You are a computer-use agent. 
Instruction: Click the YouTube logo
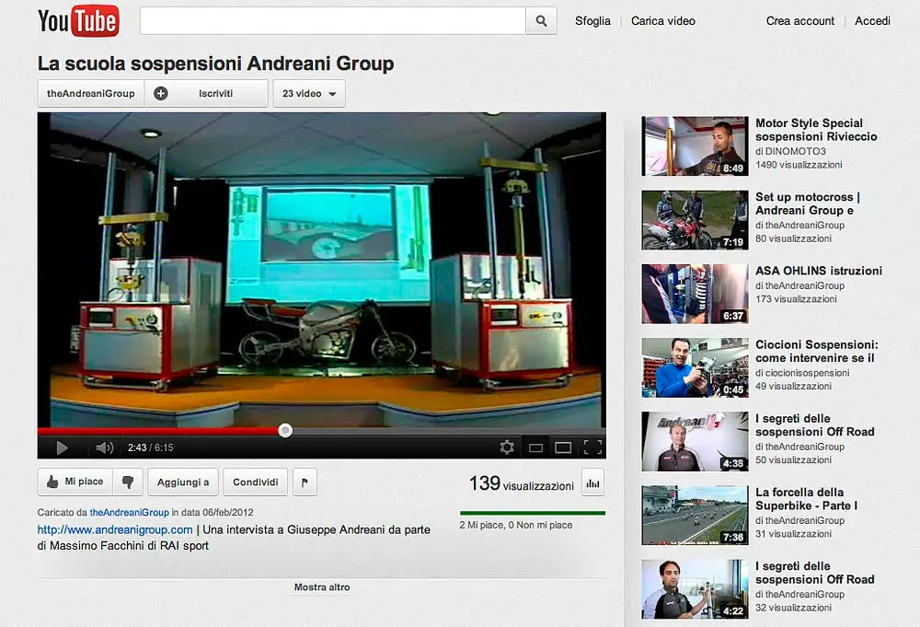pyautogui.click(x=78, y=20)
